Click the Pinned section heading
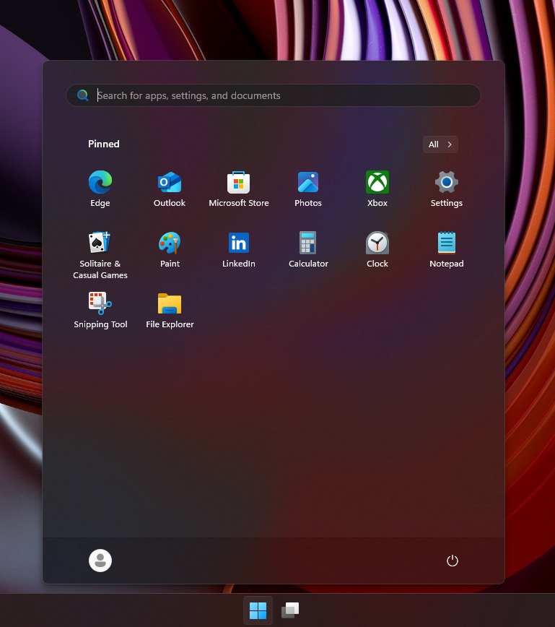This screenshot has width=555, height=627. pyautogui.click(x=103, y=144)
